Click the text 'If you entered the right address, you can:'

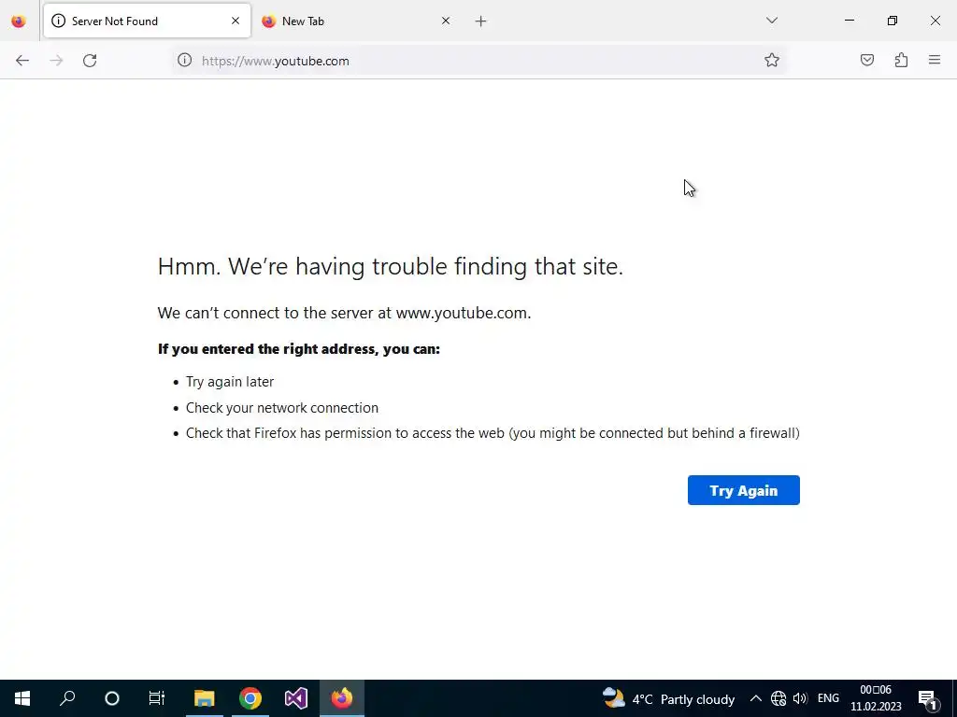[x=299, y=349]
